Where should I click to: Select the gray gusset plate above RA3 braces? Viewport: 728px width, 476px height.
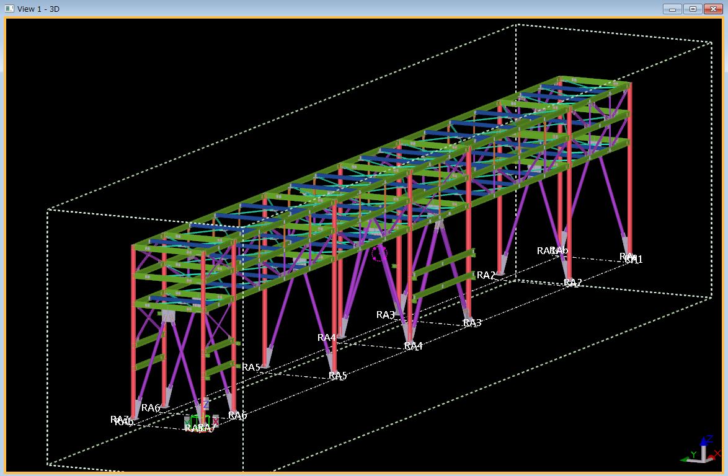[440, 223]
